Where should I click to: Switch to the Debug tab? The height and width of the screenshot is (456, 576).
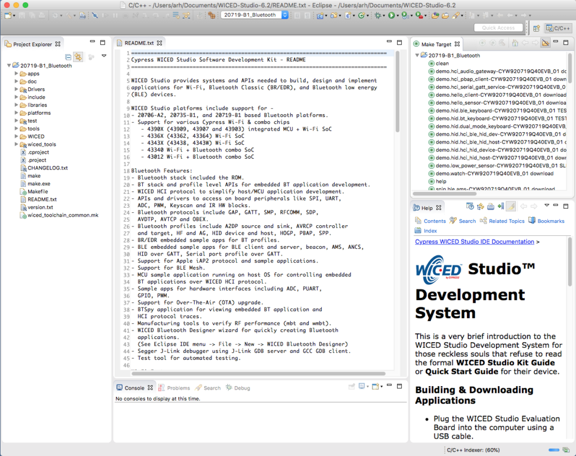[x=238, y=388]
